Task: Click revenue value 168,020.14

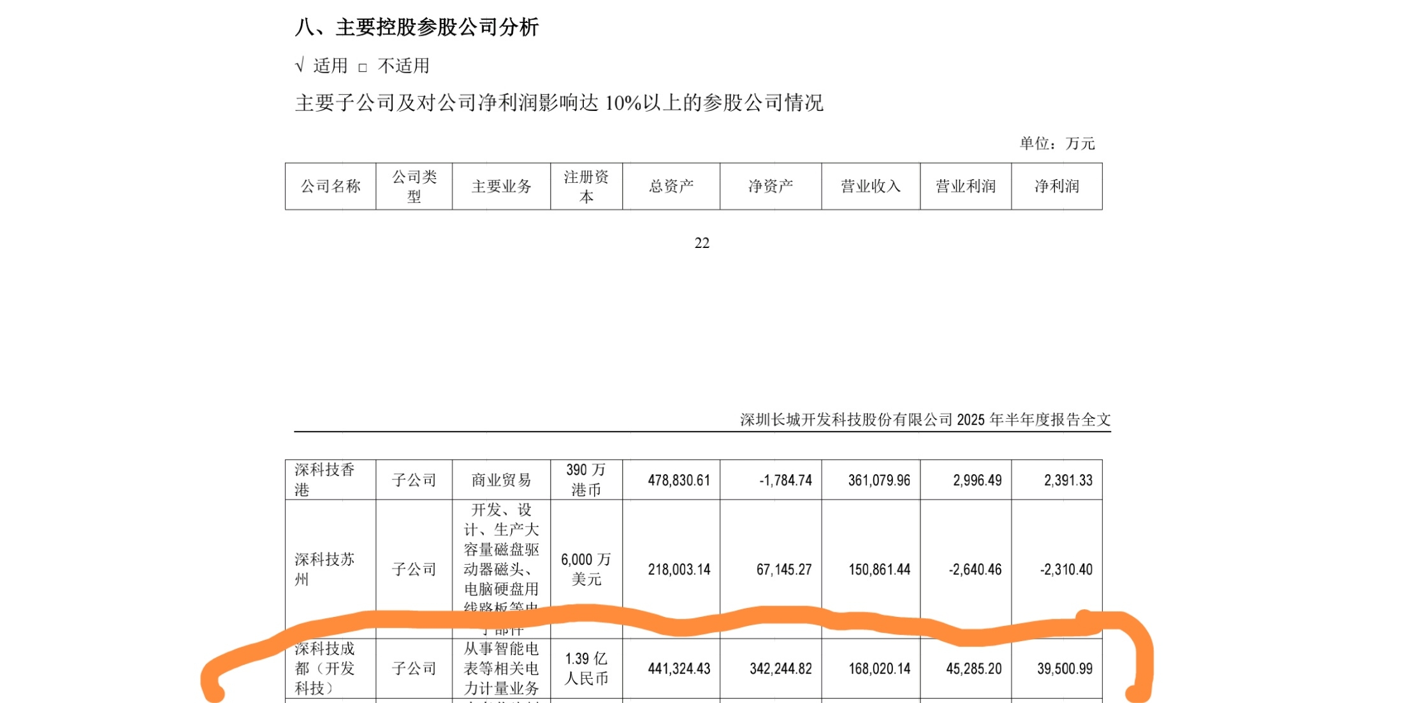Action: click(x=879, y=669)
